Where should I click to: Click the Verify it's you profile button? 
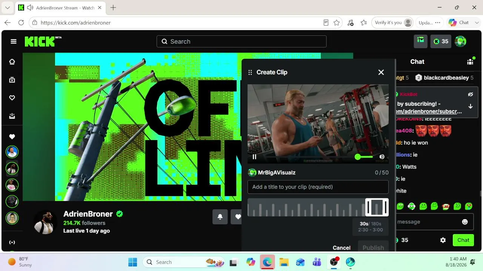(393, 23)
